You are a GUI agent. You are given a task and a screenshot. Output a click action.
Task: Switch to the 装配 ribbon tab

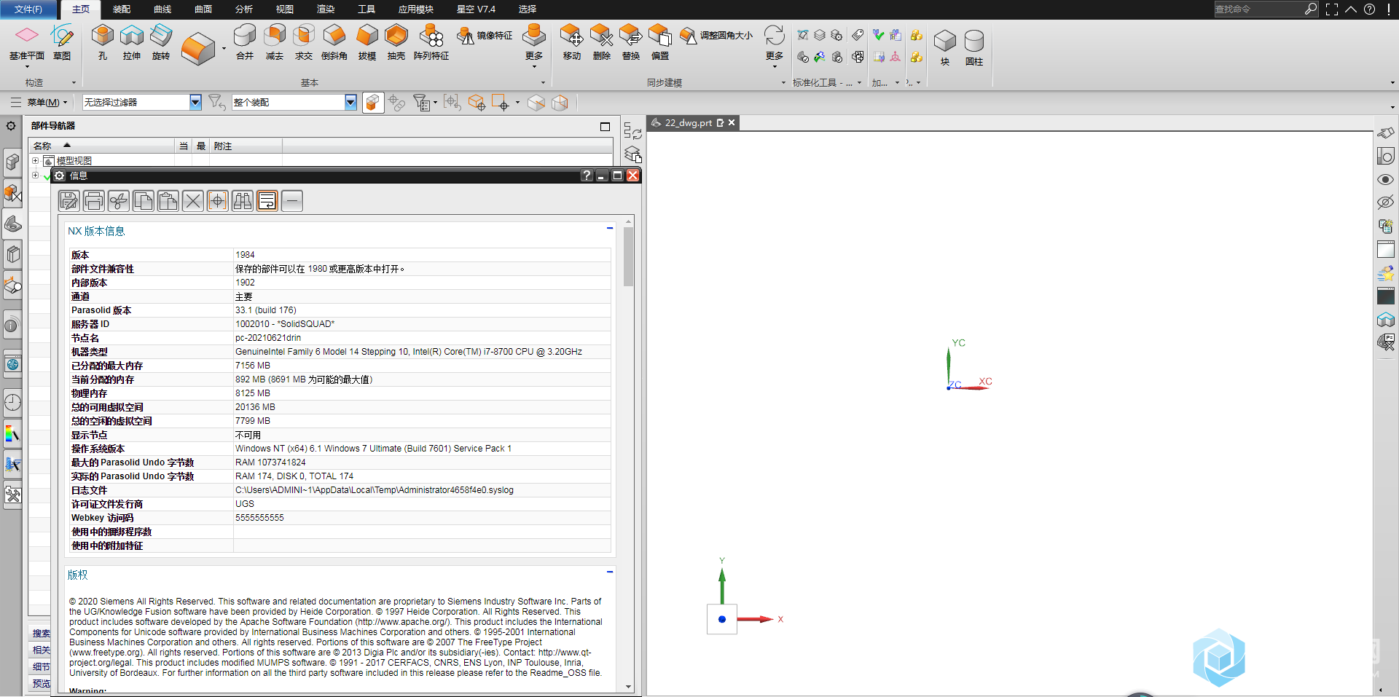pyautogui.click(x=122, y=9)
